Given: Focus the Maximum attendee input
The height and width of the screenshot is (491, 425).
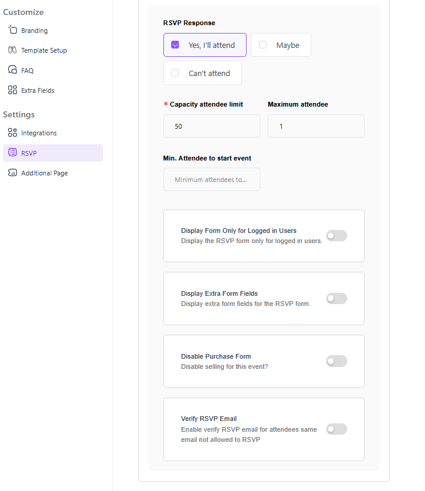Looking at the screenshot, I should point(315,126).
